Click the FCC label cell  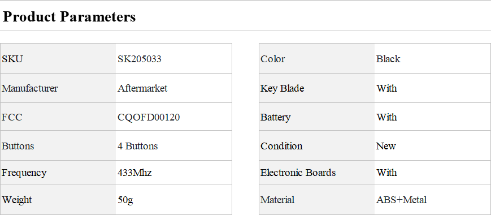(x=58, y=117)
